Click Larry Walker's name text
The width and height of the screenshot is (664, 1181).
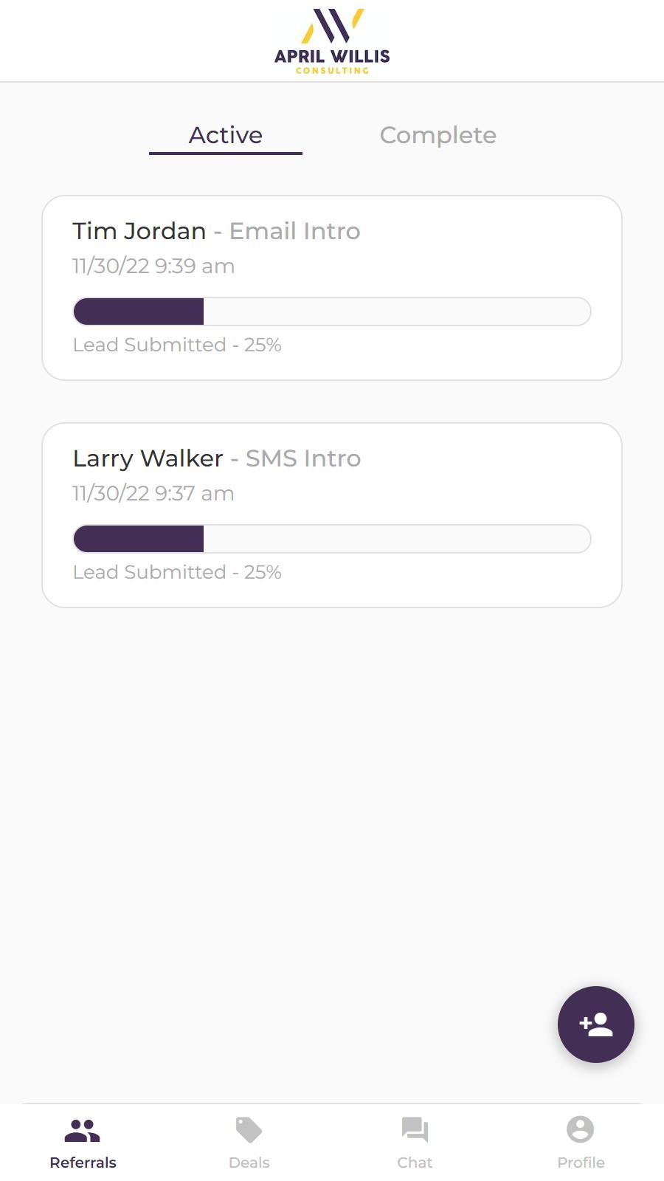(x=148, y=458)
